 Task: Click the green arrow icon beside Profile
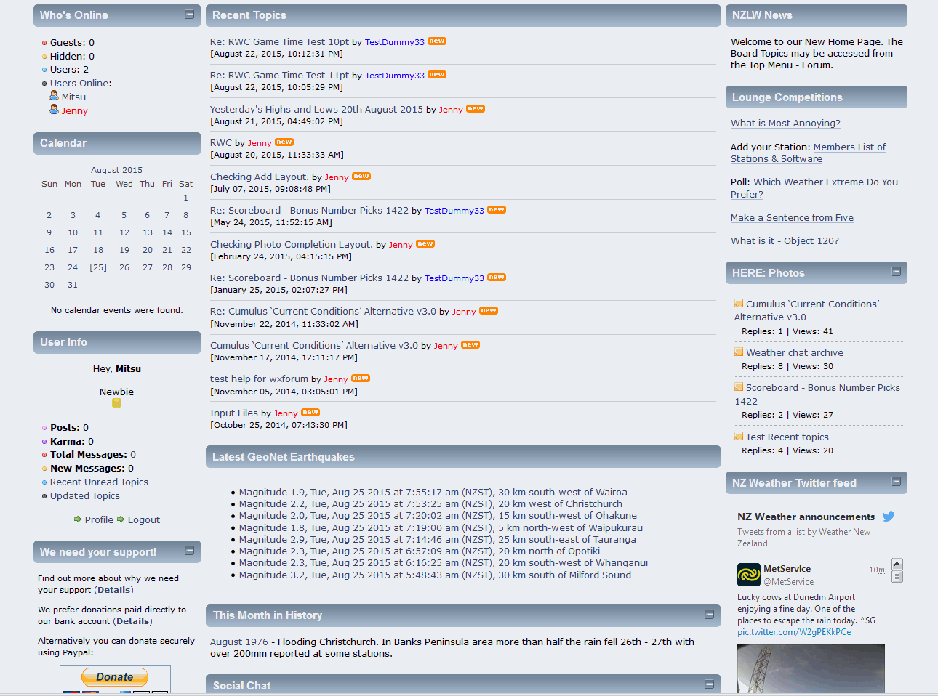pos(78,519)
